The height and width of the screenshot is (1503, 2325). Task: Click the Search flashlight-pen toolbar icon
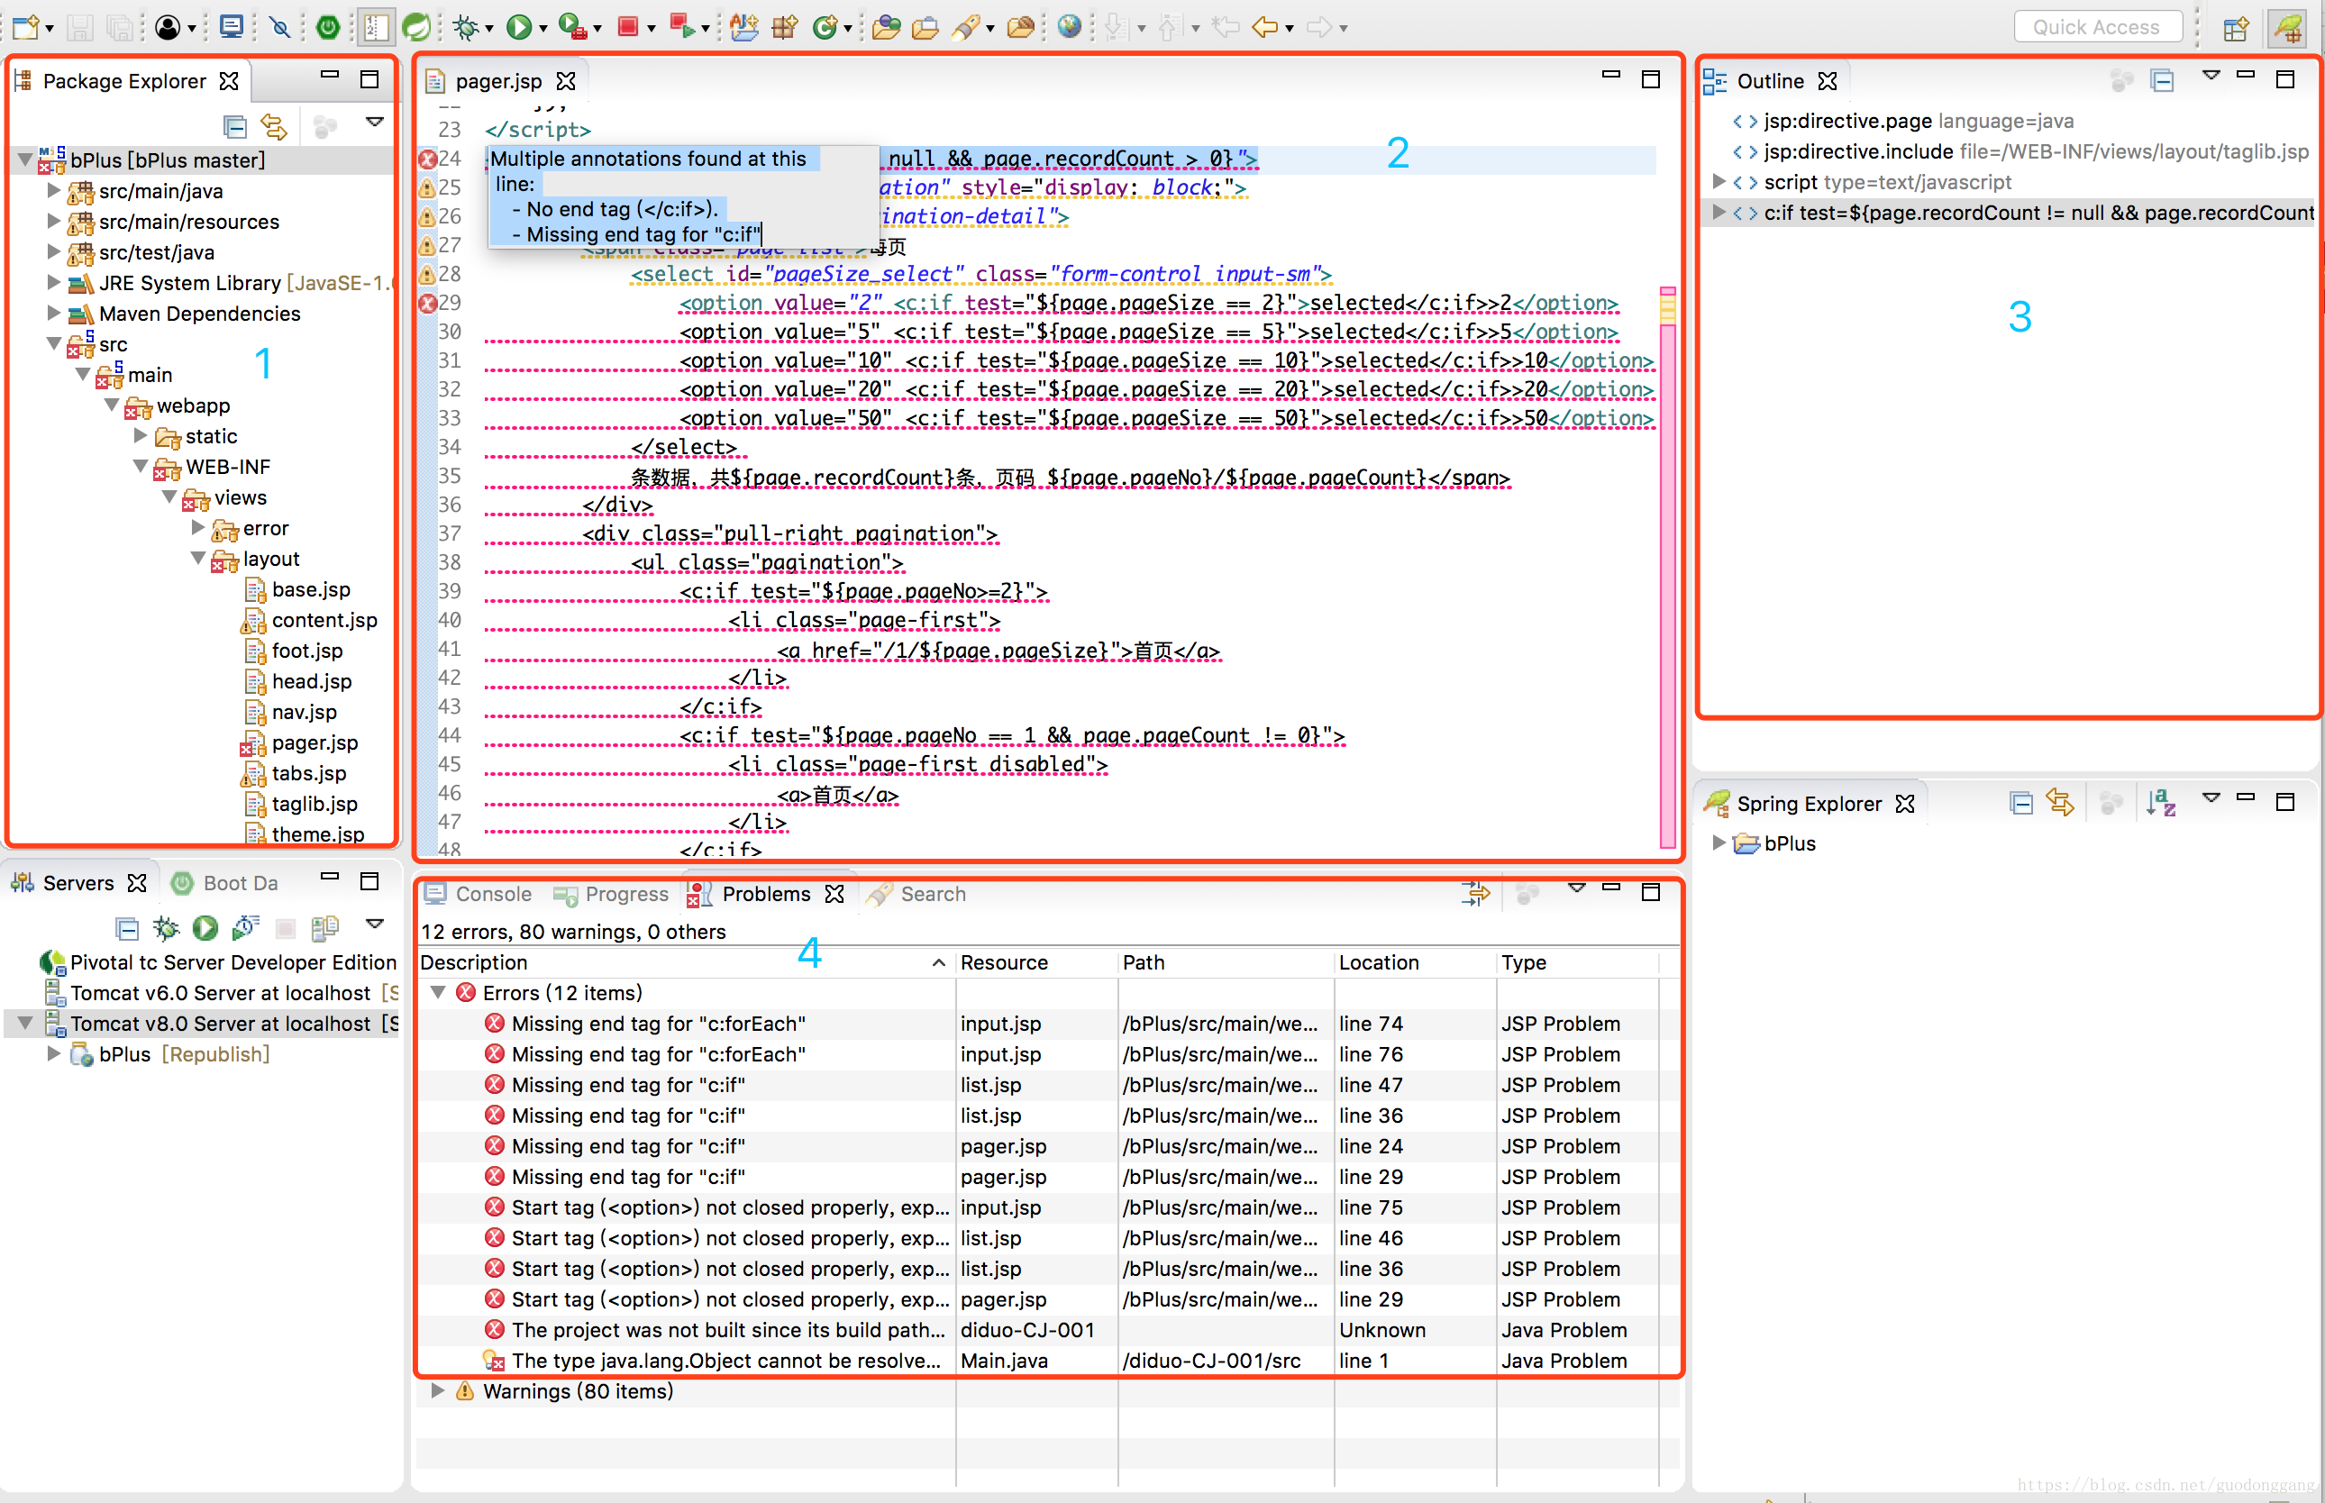965,26
